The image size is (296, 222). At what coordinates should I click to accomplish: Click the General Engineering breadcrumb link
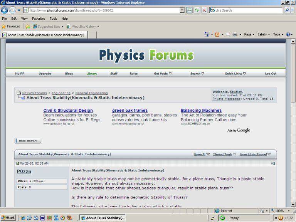pos(92,93)
